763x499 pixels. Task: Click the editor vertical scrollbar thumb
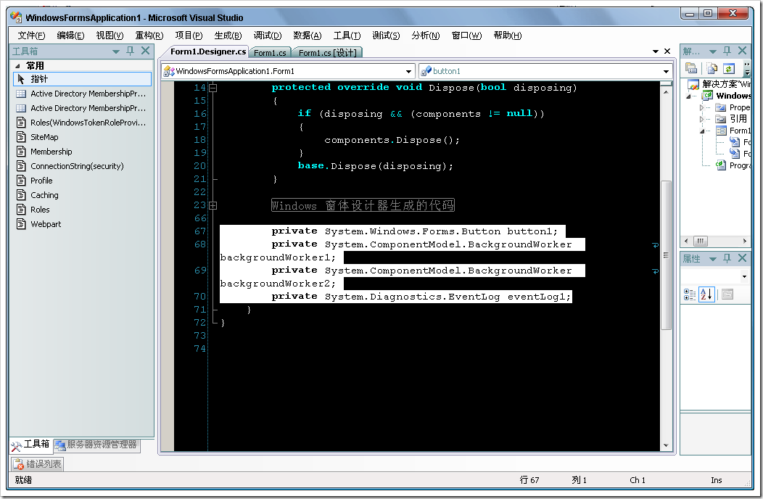pos(666,255)
